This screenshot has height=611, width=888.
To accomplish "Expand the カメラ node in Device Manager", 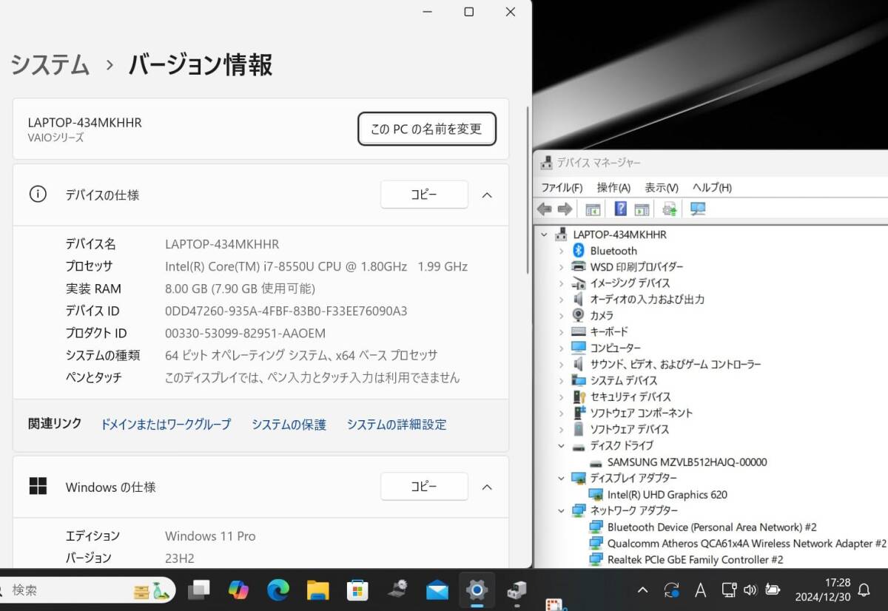I will 562,316.
